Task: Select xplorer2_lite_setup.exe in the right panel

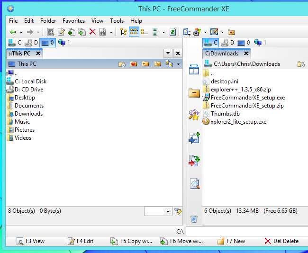Action: 238,122
